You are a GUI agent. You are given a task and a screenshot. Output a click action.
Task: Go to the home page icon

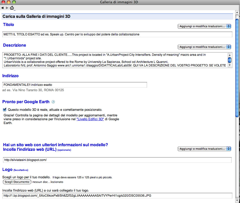pos(12,8)
